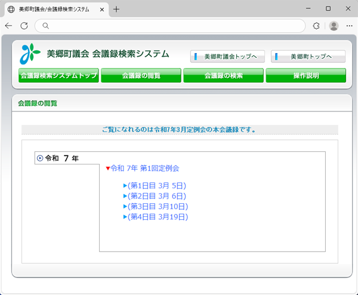The width and height of the screenshot is (358, 295).
Task: Close the 美郷町議会 browser tab
Action: (102, 10)
